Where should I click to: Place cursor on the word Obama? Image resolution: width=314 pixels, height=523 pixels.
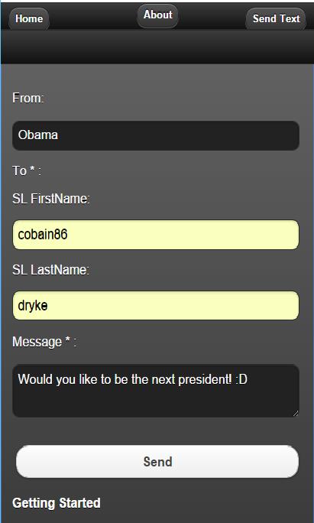point(38,135)
